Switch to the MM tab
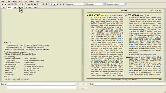Screen dimensions: 166x93 [x=35, y=7]
